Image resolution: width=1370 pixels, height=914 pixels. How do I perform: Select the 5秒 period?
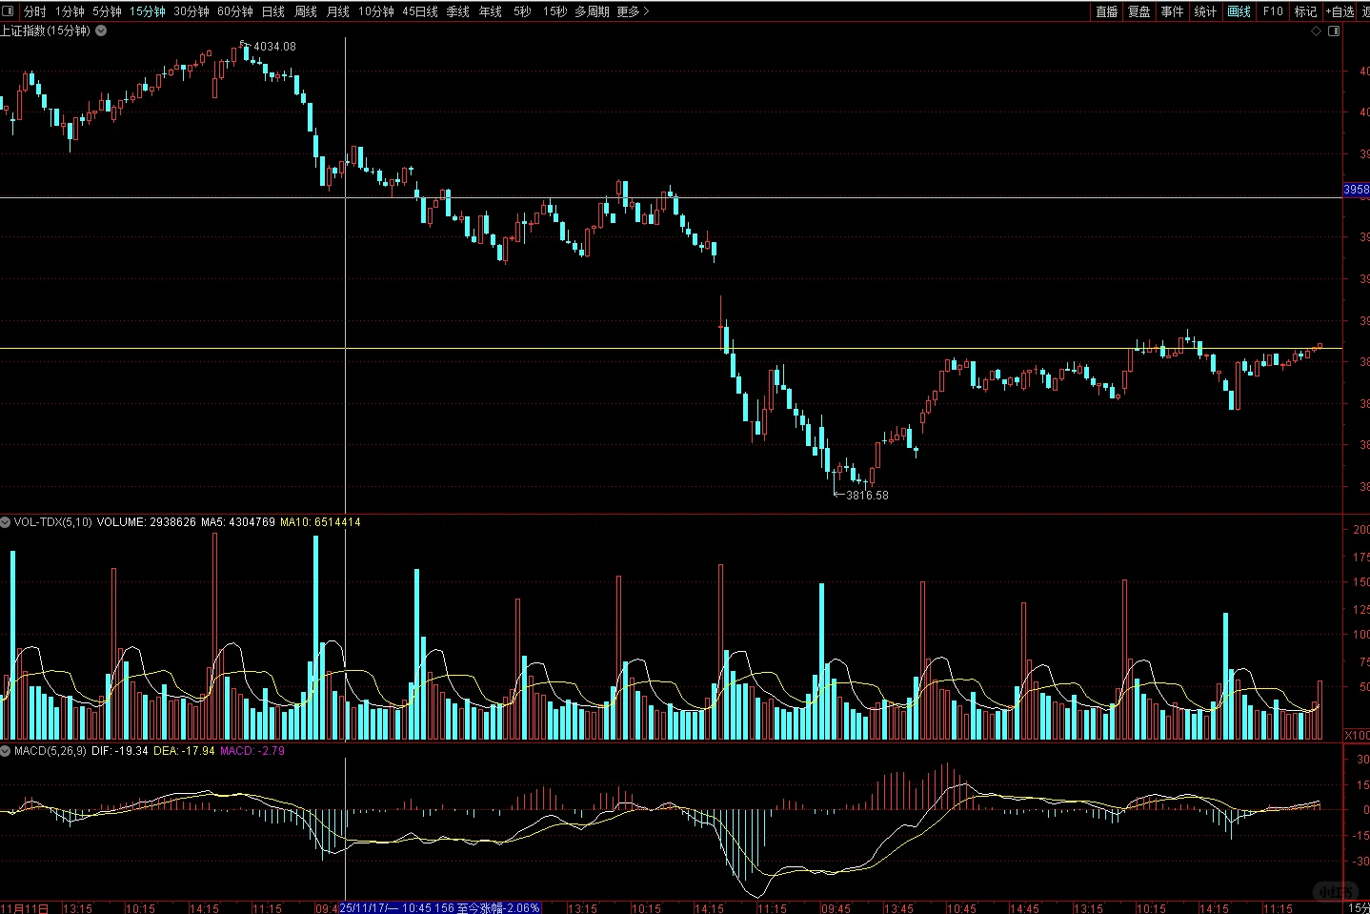522,11
